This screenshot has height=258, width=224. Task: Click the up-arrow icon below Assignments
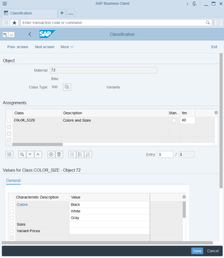38,154
